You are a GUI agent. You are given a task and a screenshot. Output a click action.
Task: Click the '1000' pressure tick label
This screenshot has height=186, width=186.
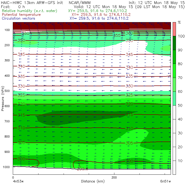[x=6, y=167]
